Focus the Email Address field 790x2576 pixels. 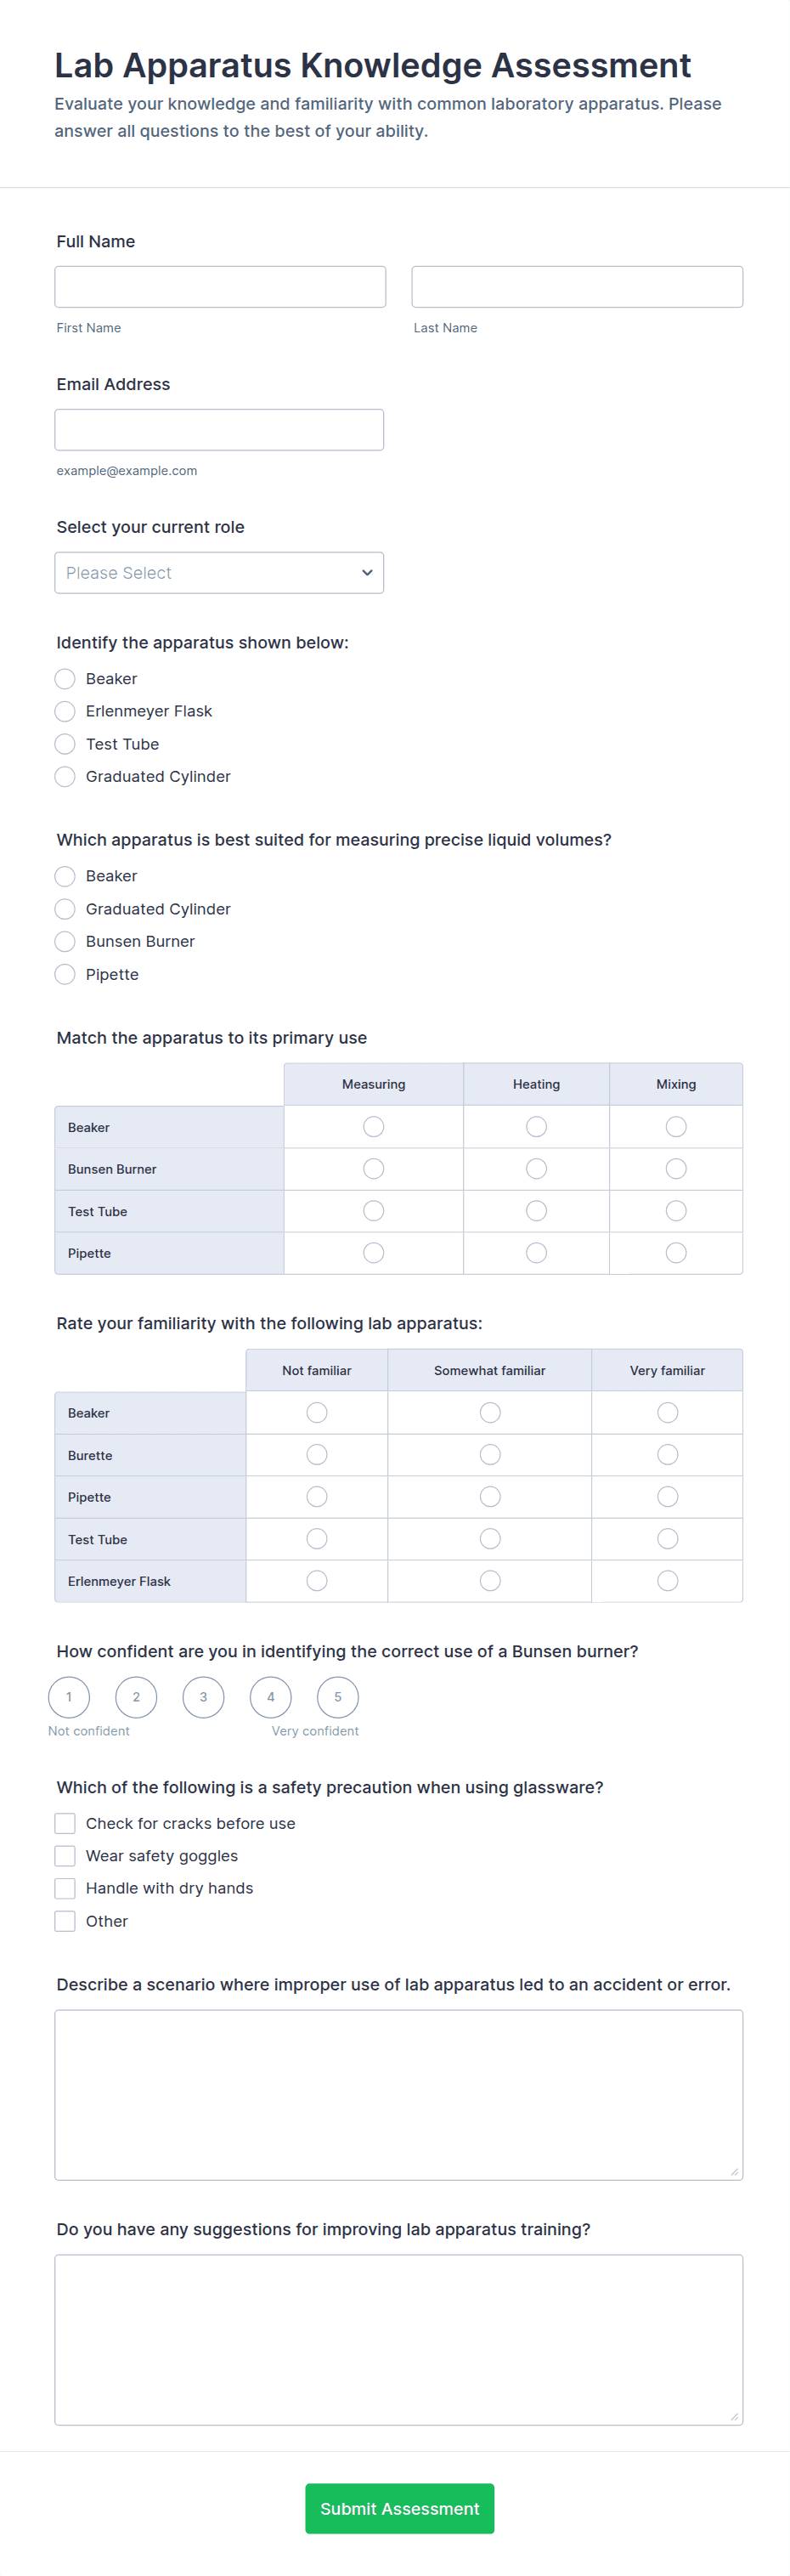point(219,430)
